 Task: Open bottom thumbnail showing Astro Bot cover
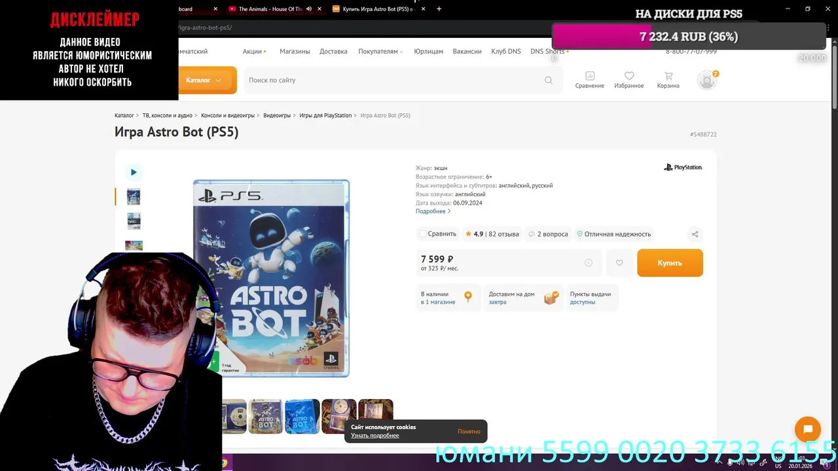tap(266, 416)
